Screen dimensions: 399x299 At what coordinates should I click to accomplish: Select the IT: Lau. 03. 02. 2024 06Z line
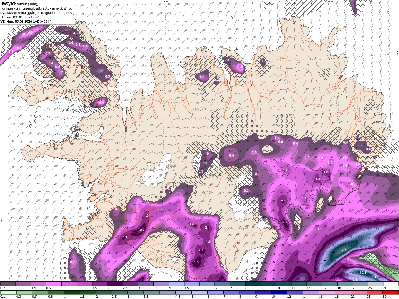point(20,17)
